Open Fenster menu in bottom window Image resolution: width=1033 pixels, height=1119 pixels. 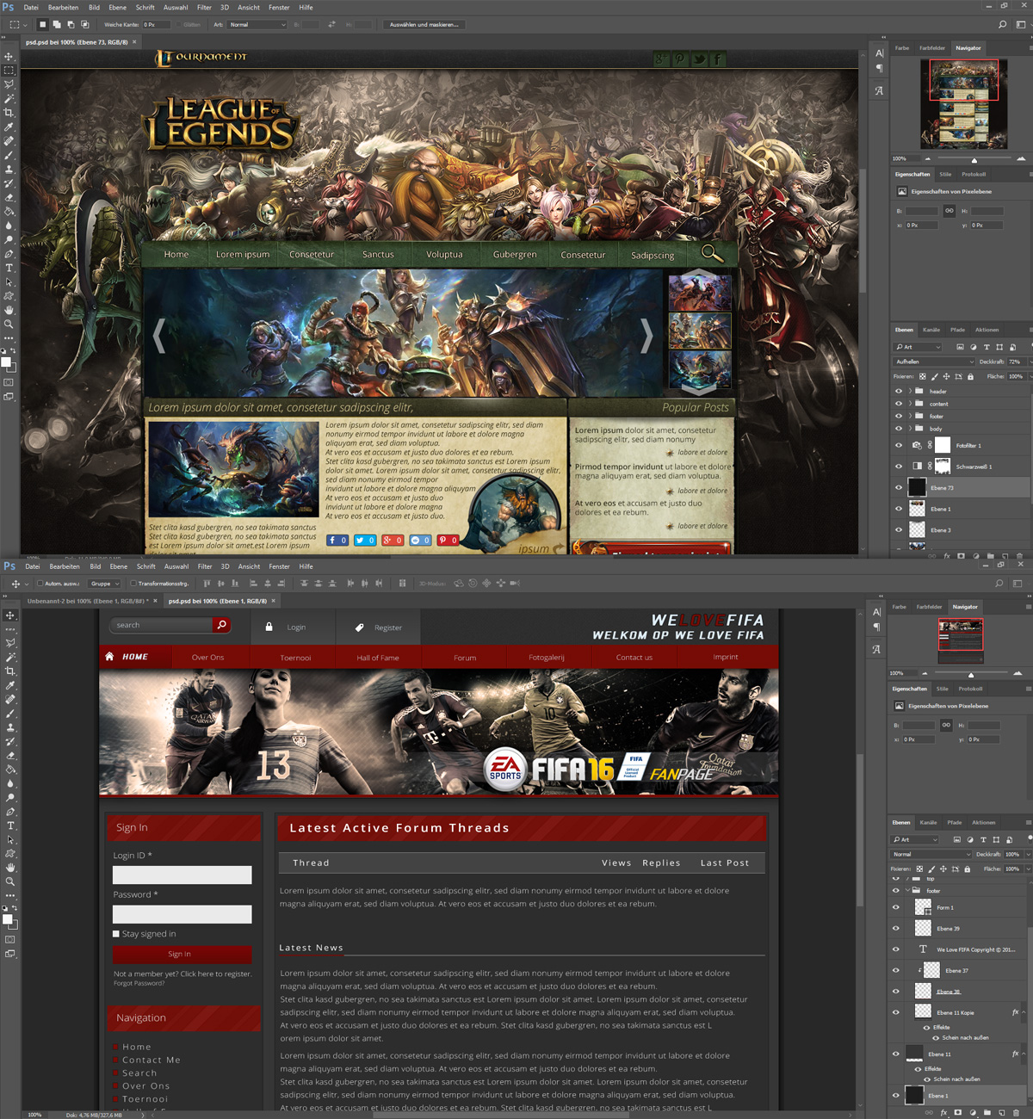pyautogui.click(x=279, y=566)
